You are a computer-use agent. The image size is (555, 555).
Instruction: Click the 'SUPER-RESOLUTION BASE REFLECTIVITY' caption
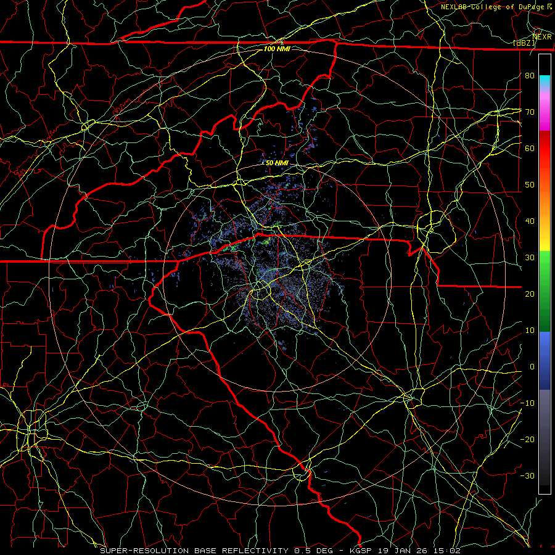coord(194,551)
